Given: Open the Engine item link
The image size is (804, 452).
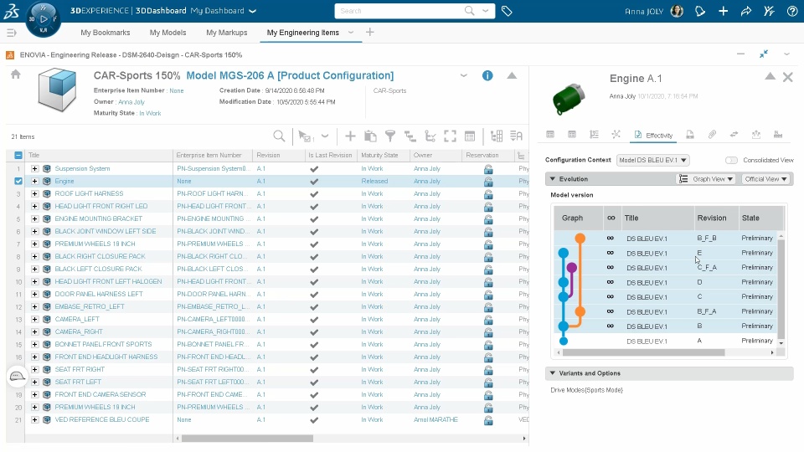Looking at the screenshot, I should (64, 181).
